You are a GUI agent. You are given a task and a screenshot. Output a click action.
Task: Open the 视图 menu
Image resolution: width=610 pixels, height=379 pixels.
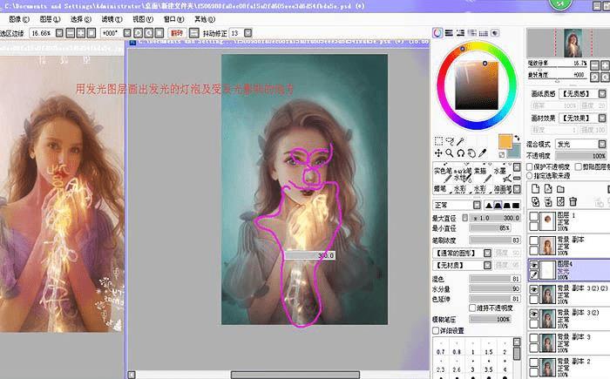tap(143, 19)
